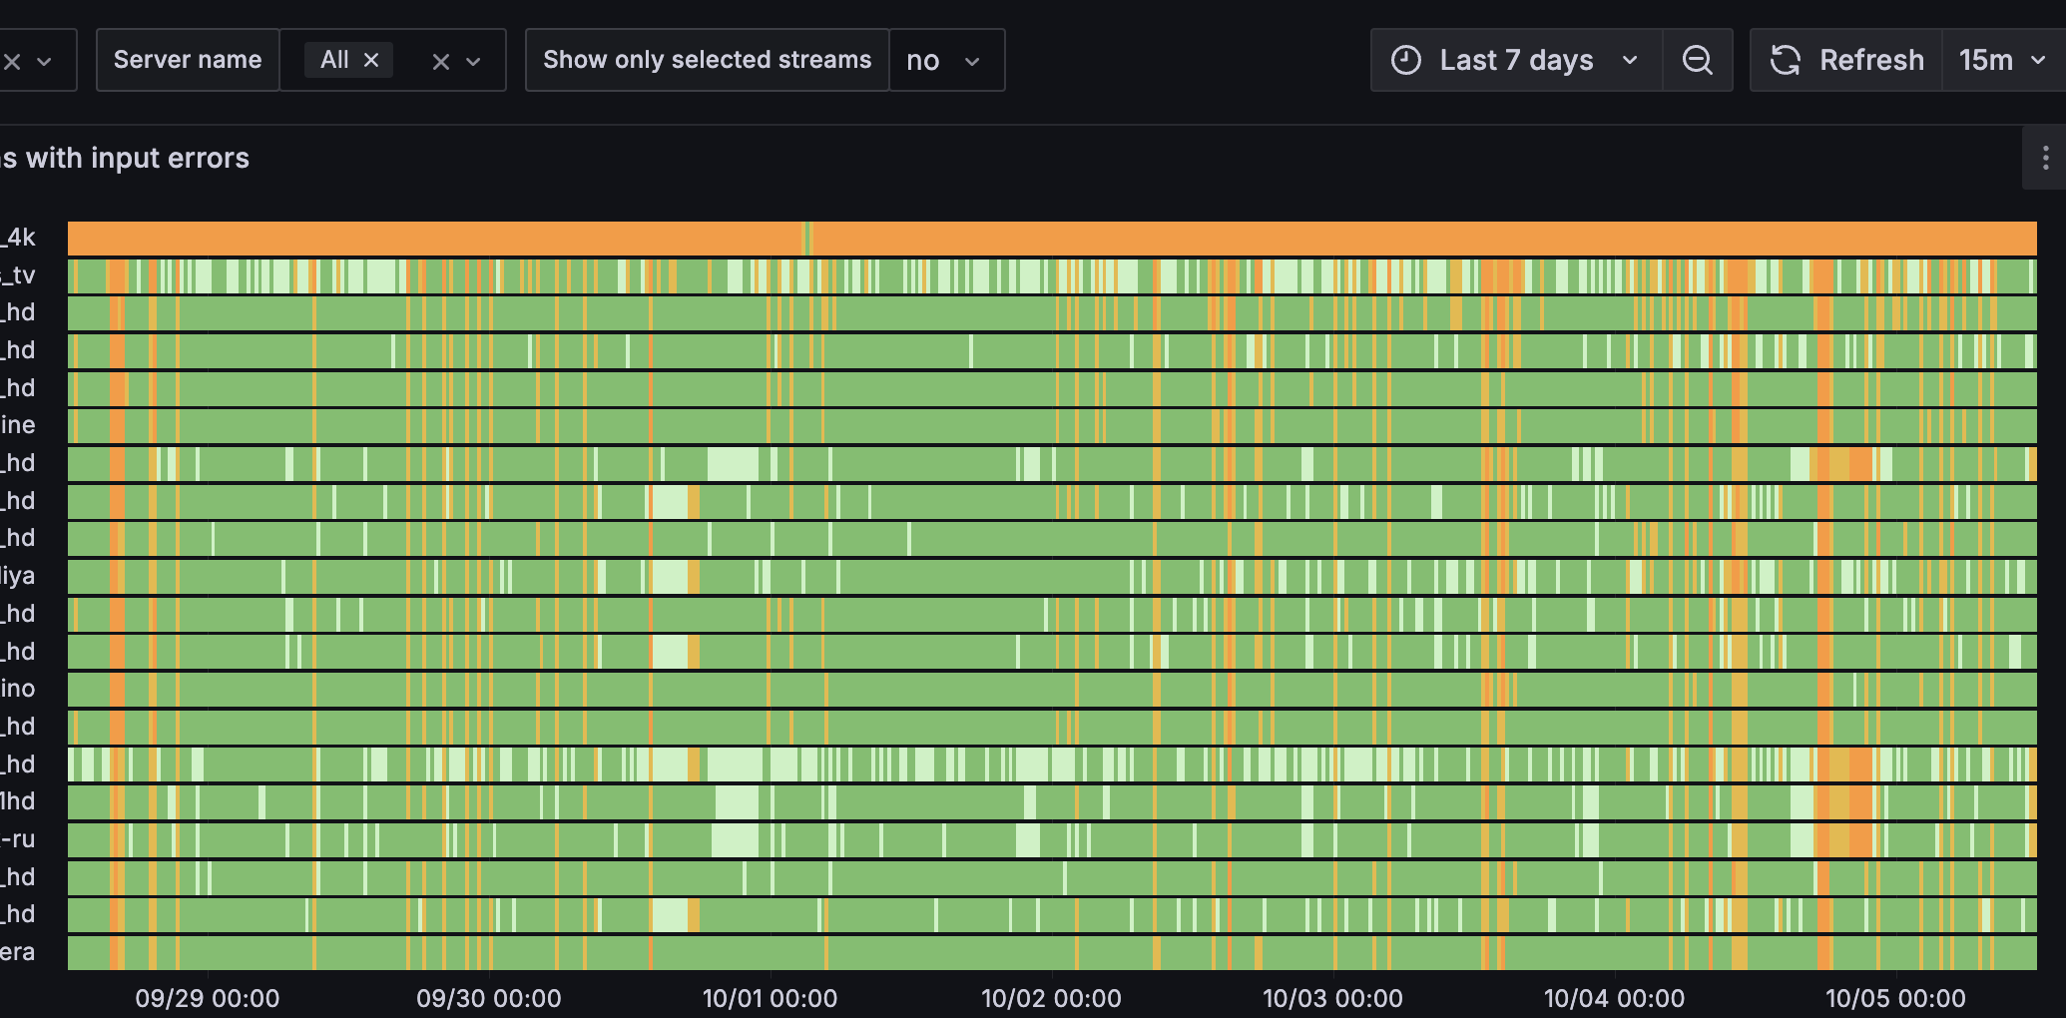2066x1018 pixels.
Task: Click the clock icon in time picker
Action: click(1405, 61)
